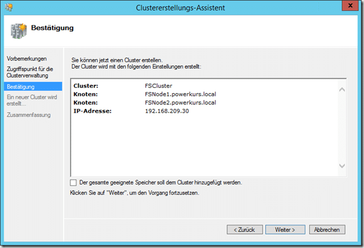Click the Clustererstellungs-Assistent title bar text
This screenshot has height=248, width=364.
[180, 8]
